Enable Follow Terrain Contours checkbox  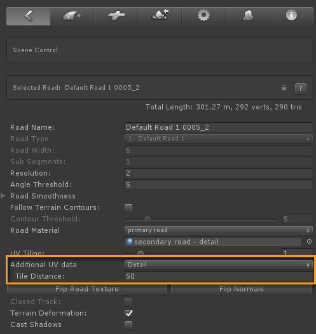click(128, 207)
